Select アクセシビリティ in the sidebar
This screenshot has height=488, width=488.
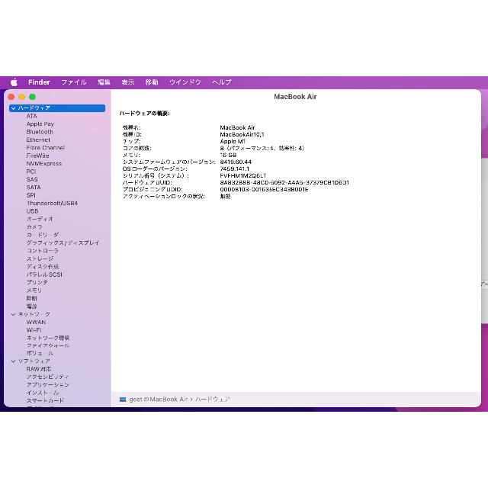(47, 377)
